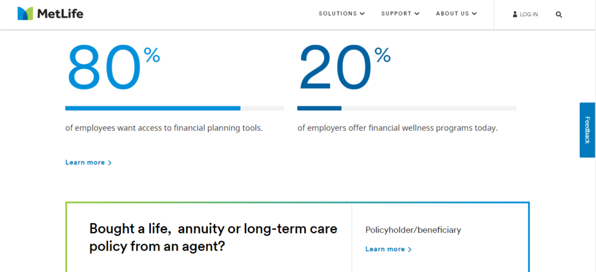Open the About Us menu
Image resolution: width=596 pixels, height=272 pixels.
point(456,13)
